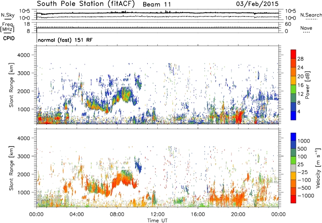Screen dimensions: 322x223
Task: Select the 20 label on power colorbar
Action: pos(300,76)
